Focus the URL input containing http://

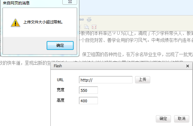coord(106,80)
